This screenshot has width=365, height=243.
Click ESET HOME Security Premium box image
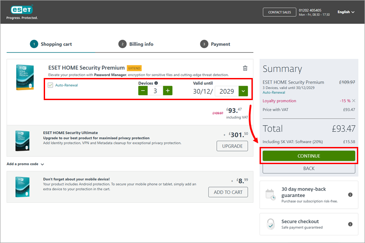[x=25, y=78]
